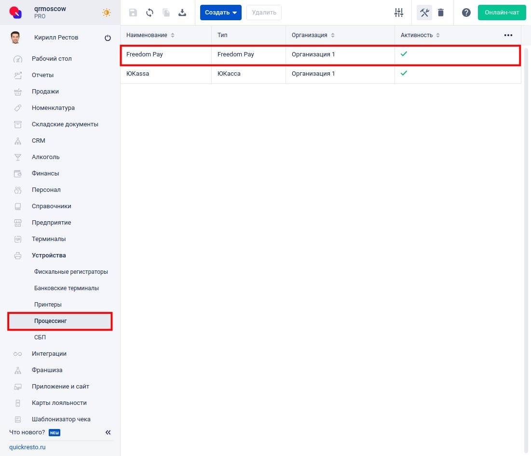Click the save floppy disk toolbar icon

click(x=133, y=13)
